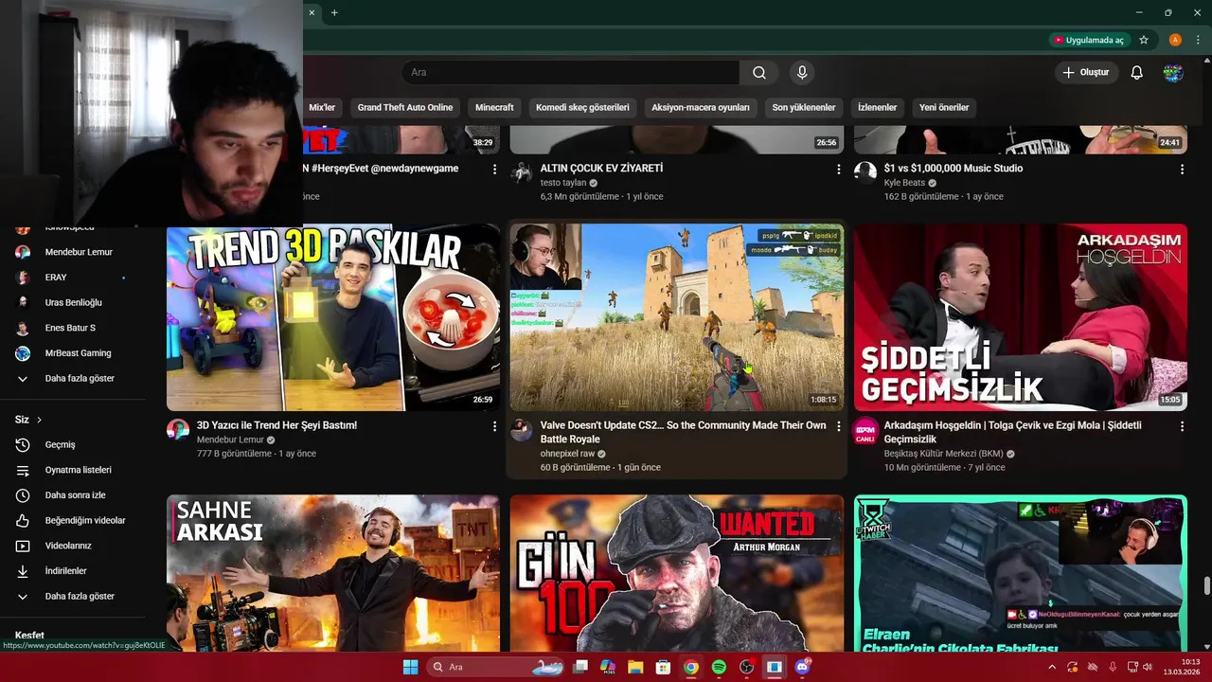
Task: Play the Elraen Charlie'nin Çikolata Fabrikası thumbnail
Action: pos(1021,573)
